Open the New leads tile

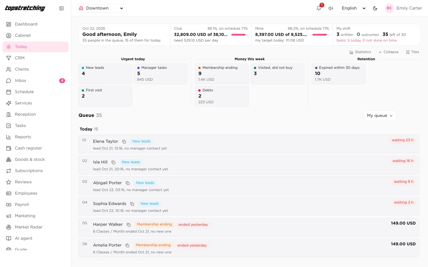click(x=105, y=74)
